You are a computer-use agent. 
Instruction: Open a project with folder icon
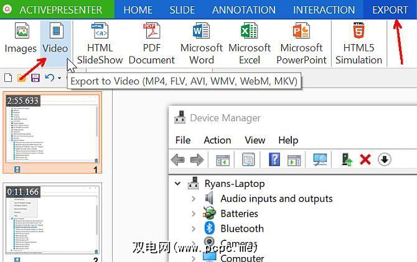22,78
